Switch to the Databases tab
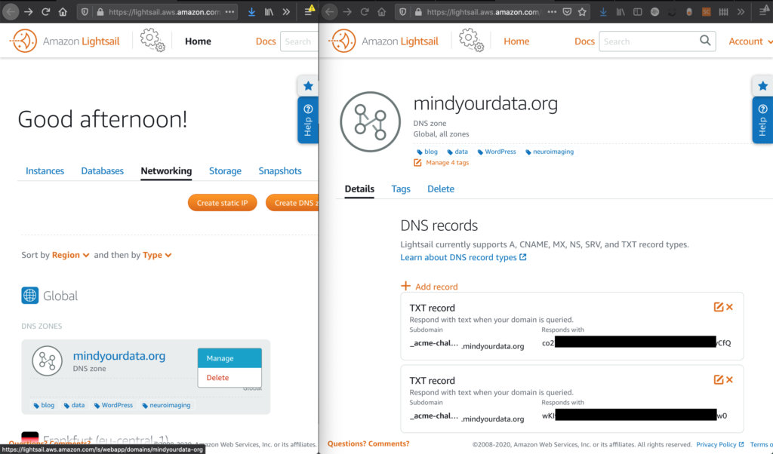 coord(103,171)
